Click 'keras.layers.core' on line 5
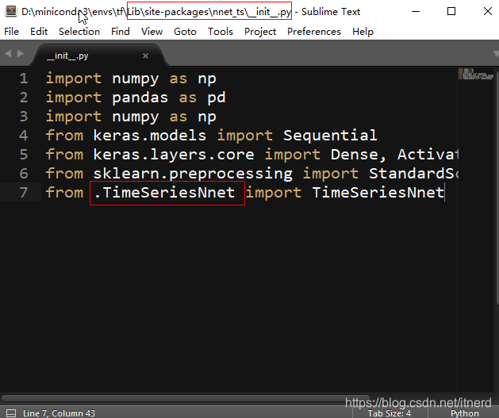The height and width of the screenshot is (418, 499). click(174, 155)
